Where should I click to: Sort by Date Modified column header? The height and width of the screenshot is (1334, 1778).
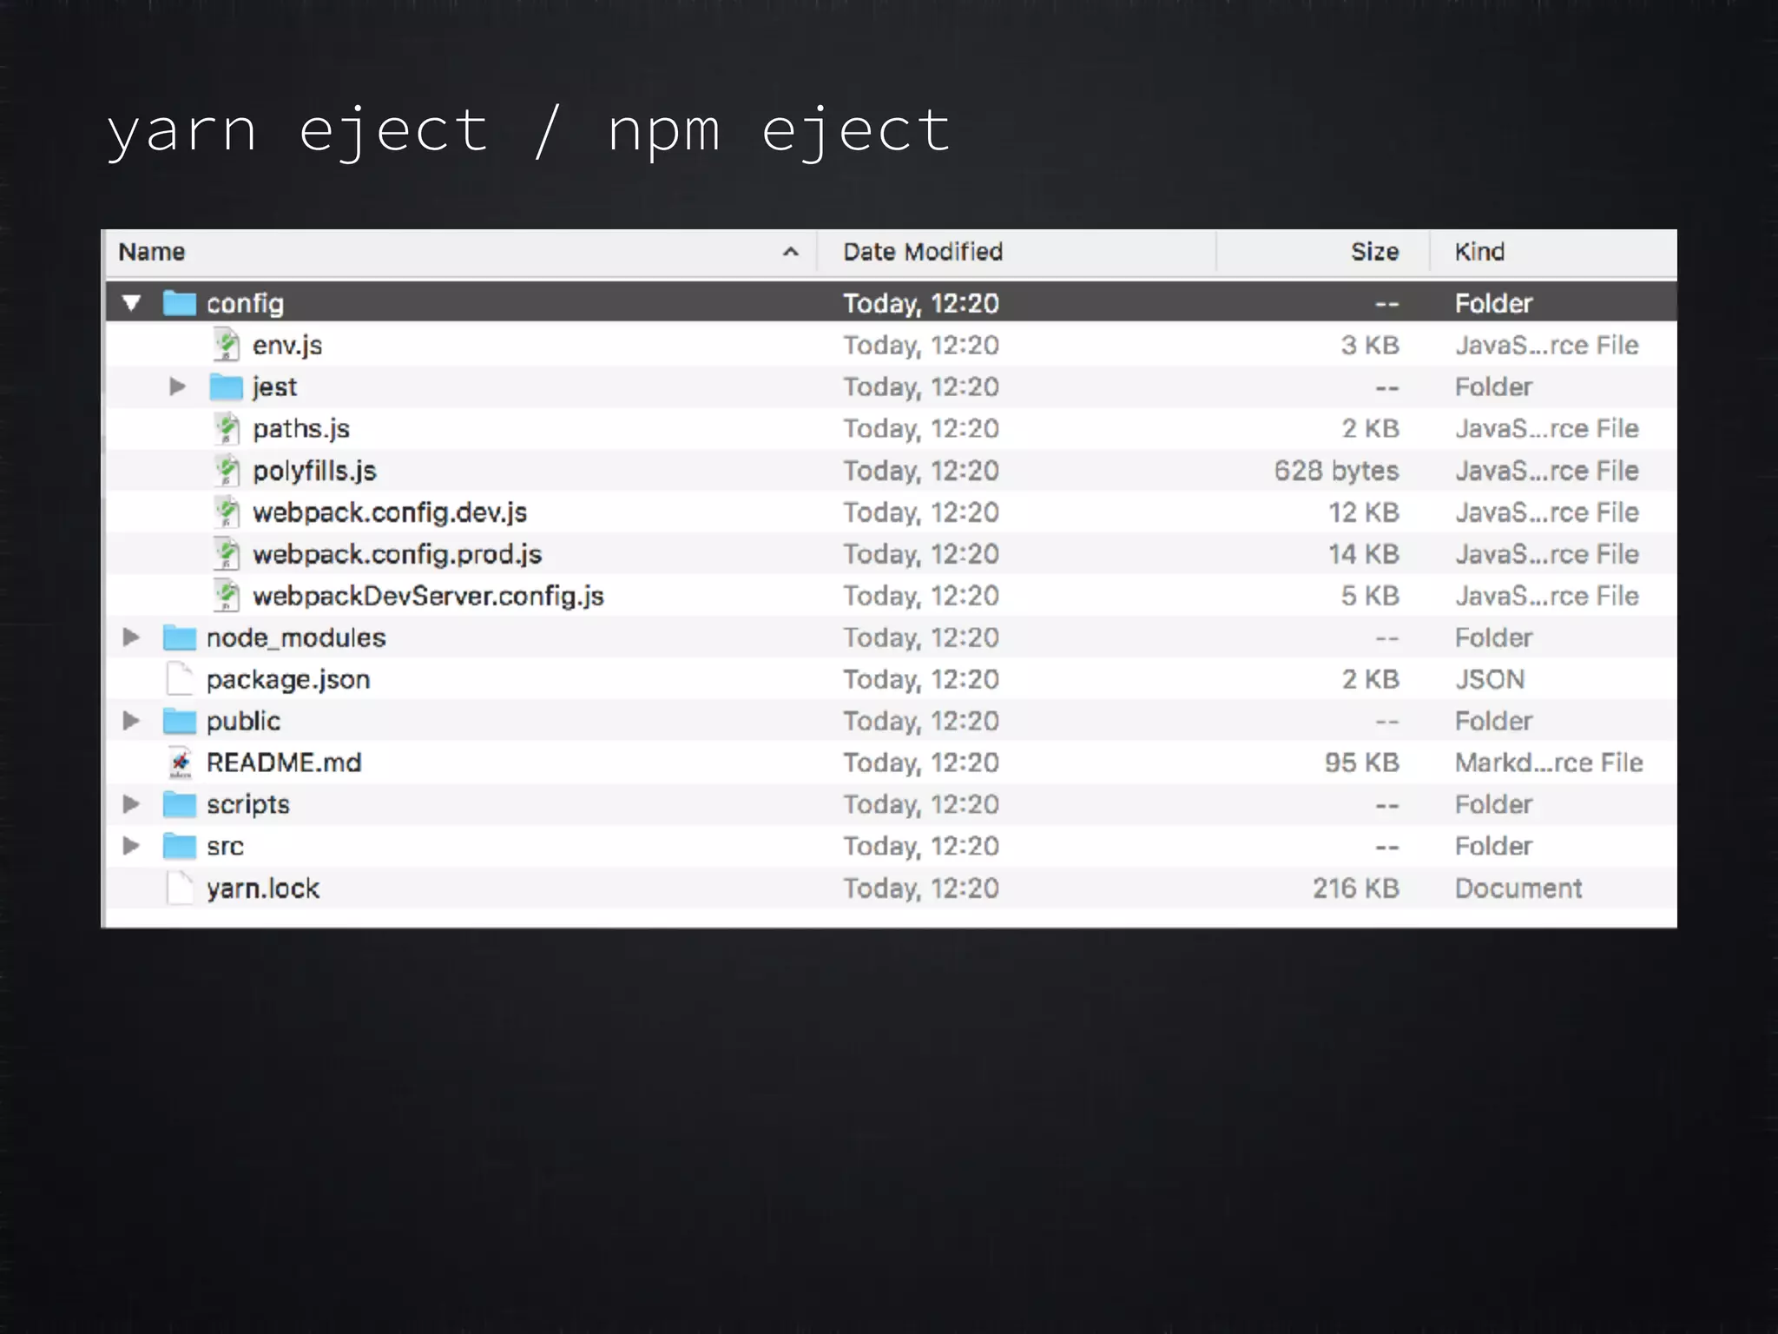[x=922, y=252]
